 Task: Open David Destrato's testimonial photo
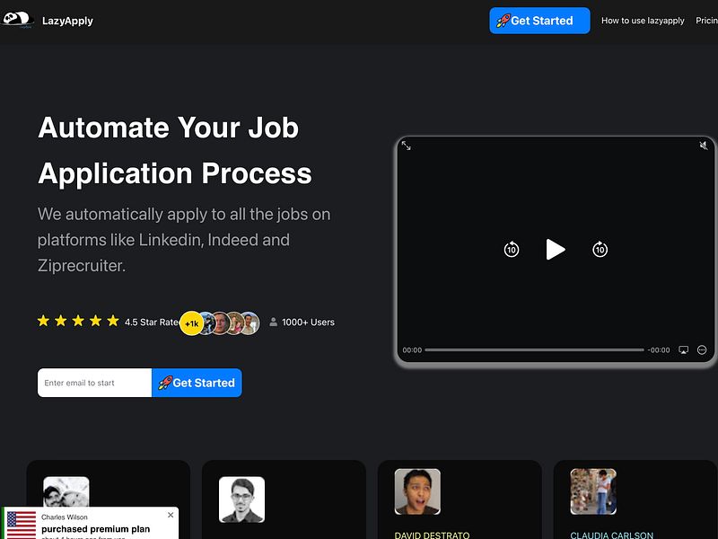pos(416,491)
